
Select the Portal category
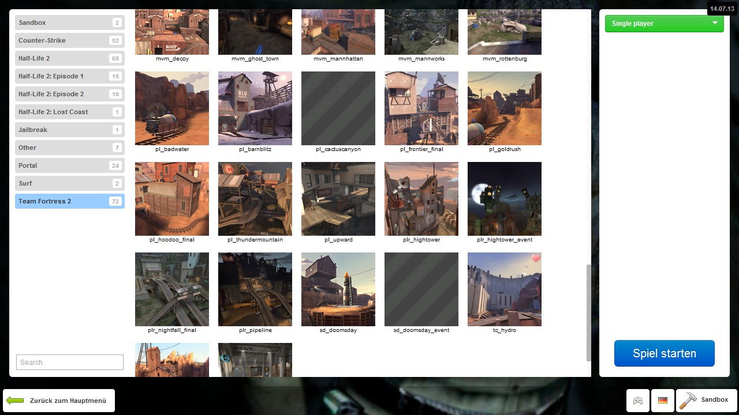click(x=70, y=165)
